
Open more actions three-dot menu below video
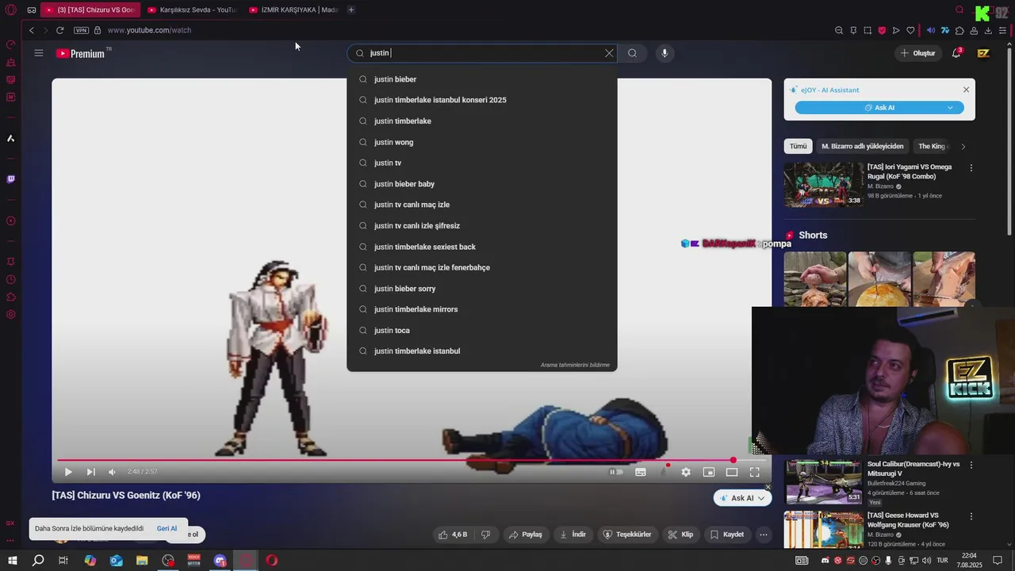tap(764, 535)
